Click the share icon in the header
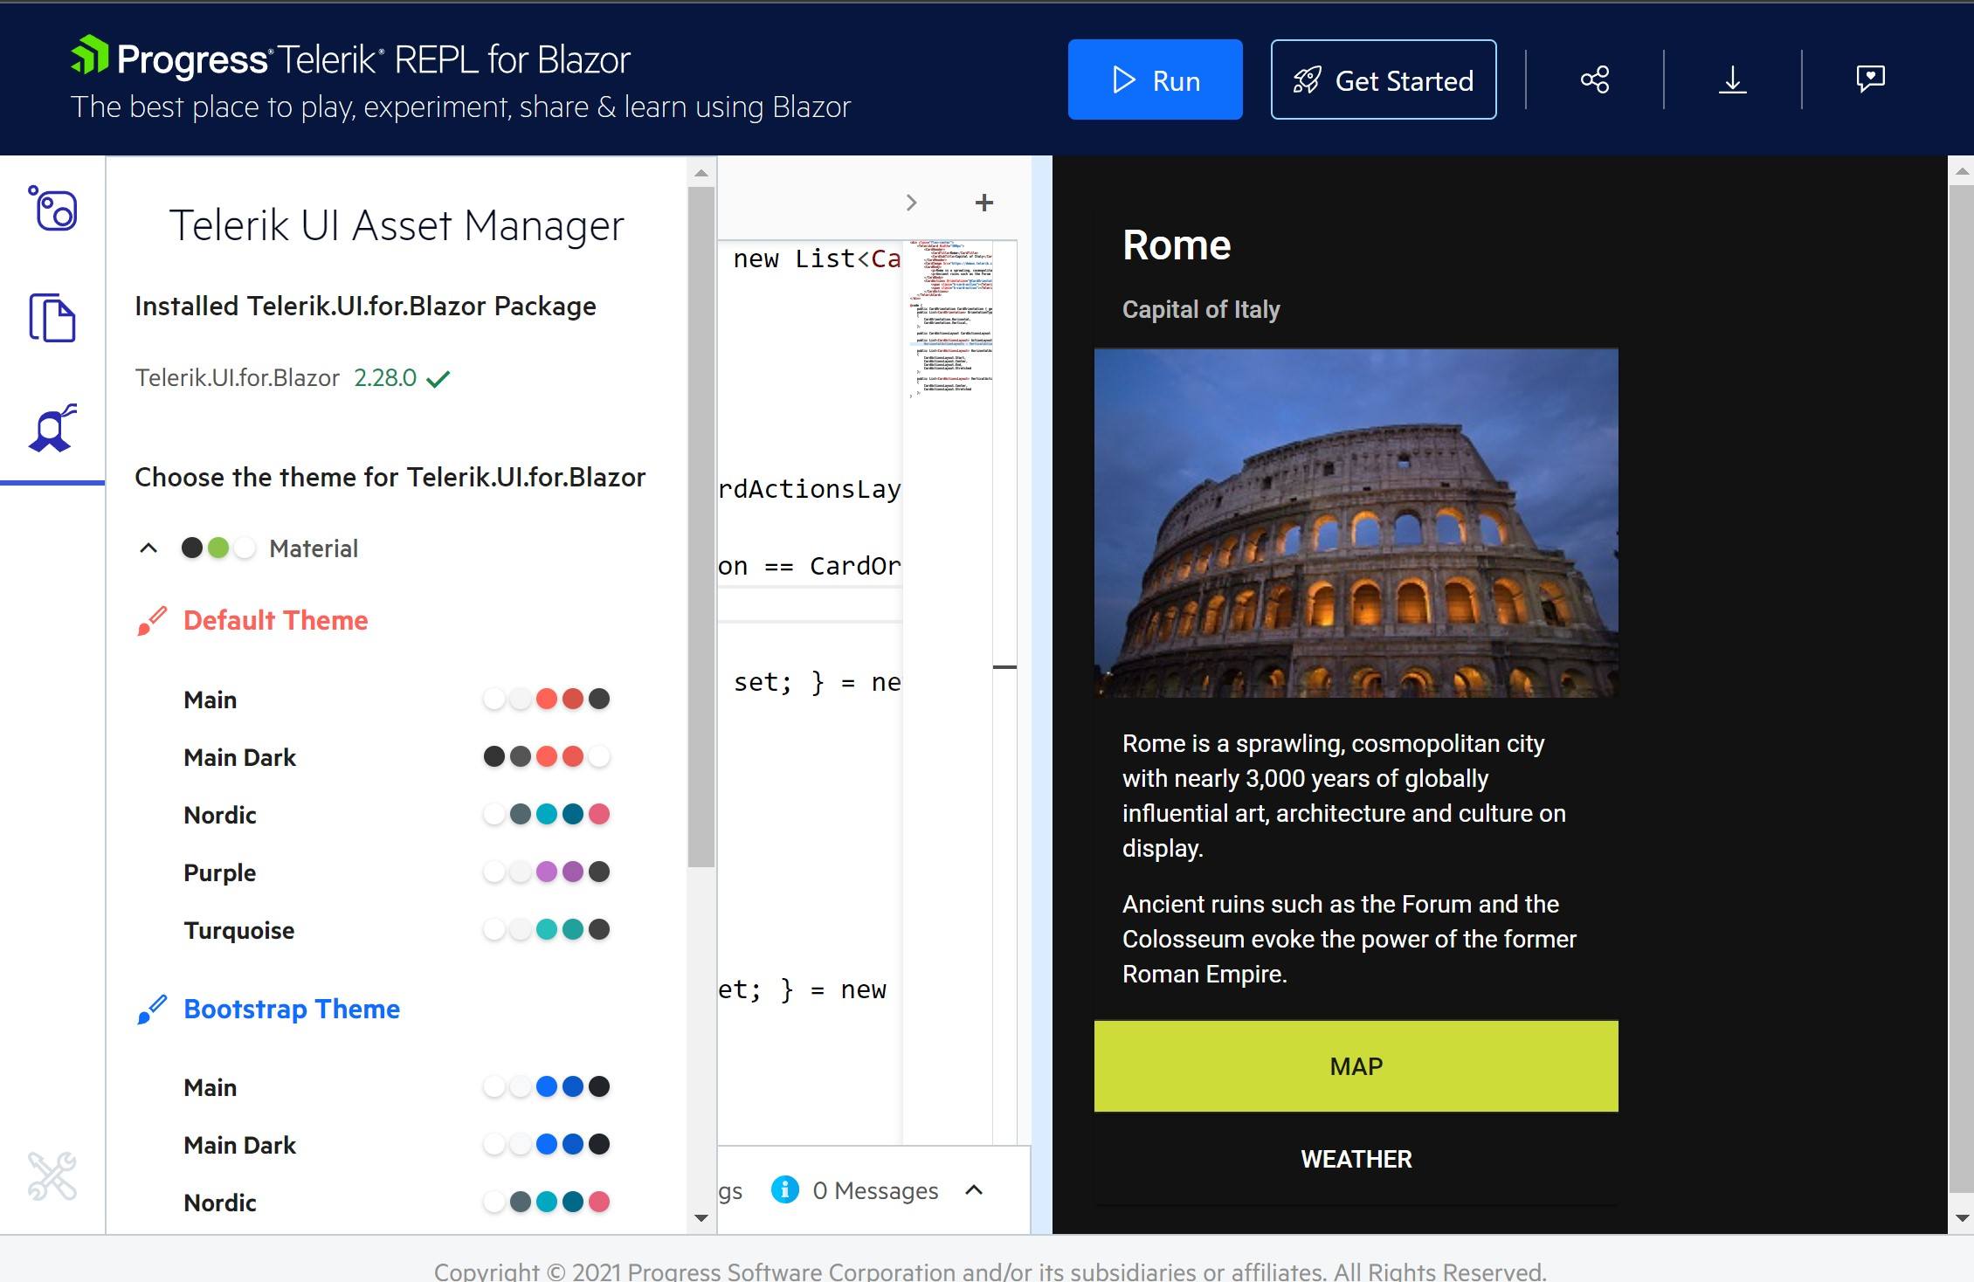 pos(1595,79)
